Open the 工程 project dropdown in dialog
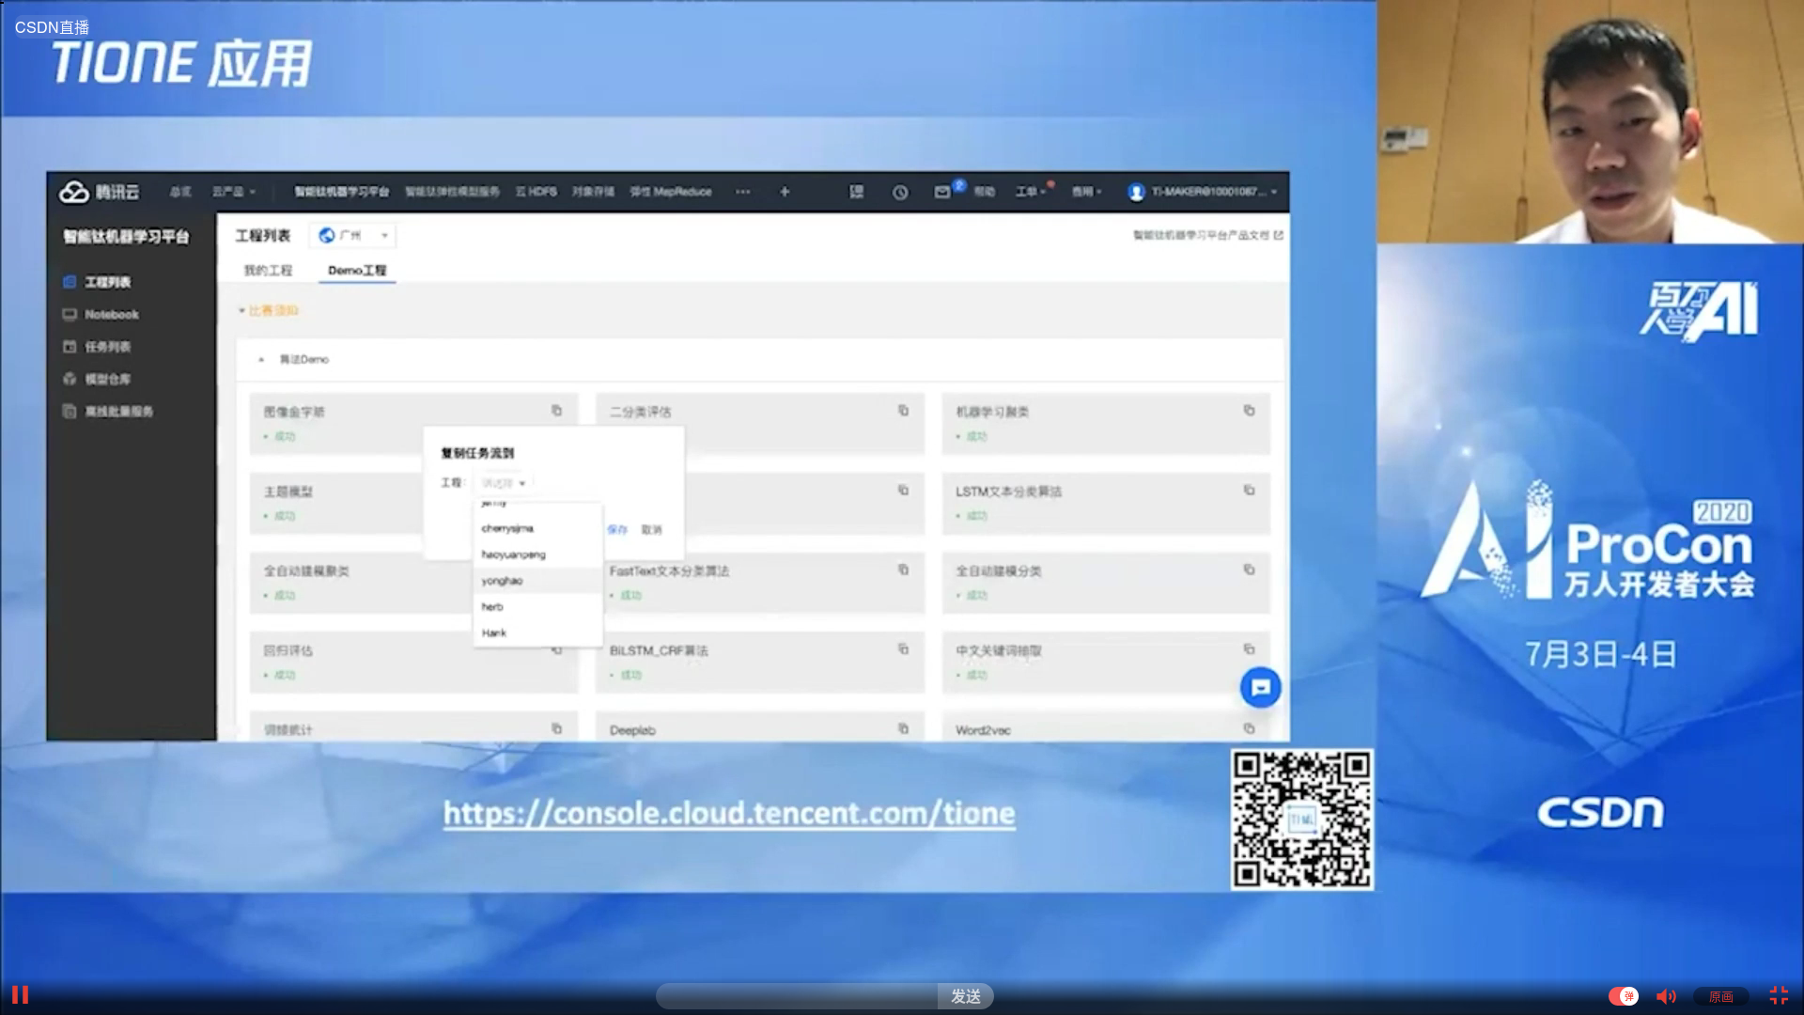Screen dimensions: 1804x1015 (x=504, y=483)
